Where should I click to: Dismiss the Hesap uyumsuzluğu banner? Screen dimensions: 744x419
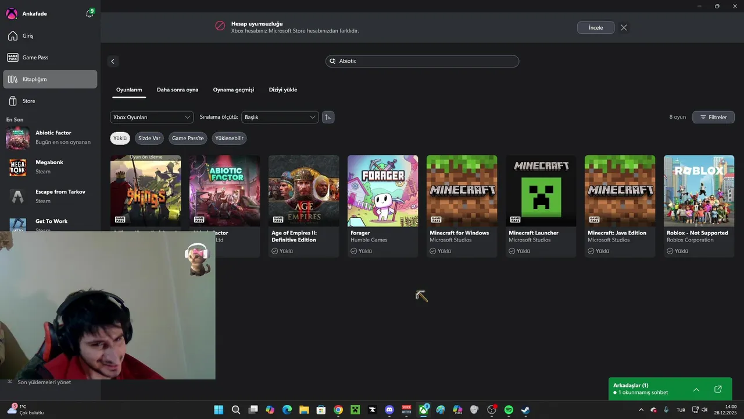point(624,27)
